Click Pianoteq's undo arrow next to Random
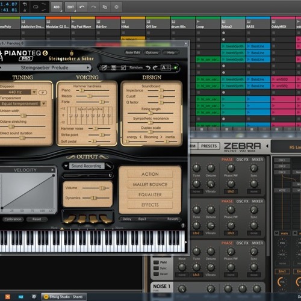The height and width of the screenshot is (301, 301). 148,67
